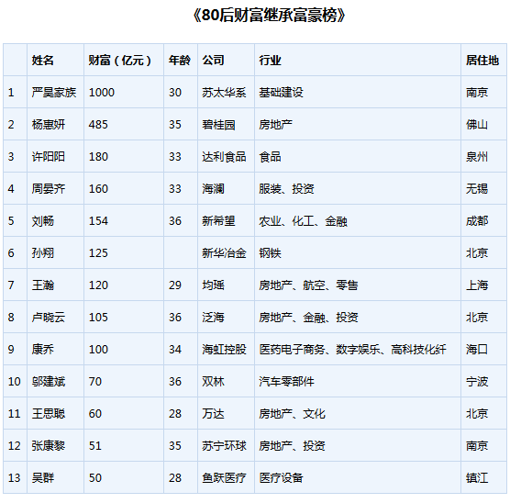510x503 pixels.
Task: Click the 居住地 column header
Action: 482,61
